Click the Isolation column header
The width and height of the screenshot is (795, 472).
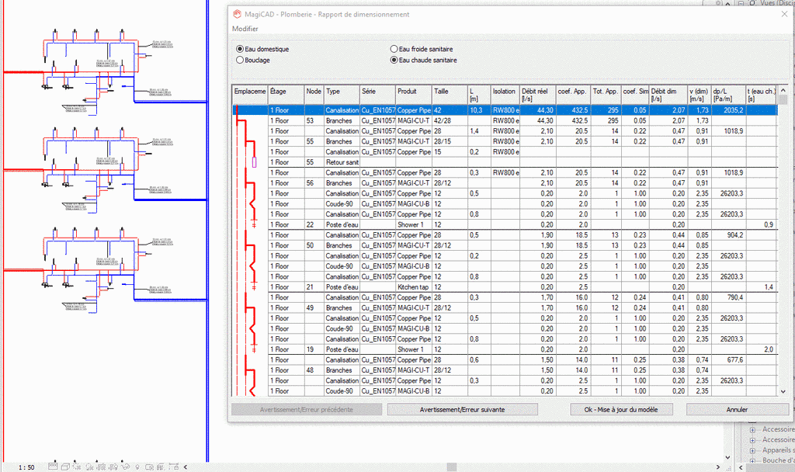pos(505,95)
